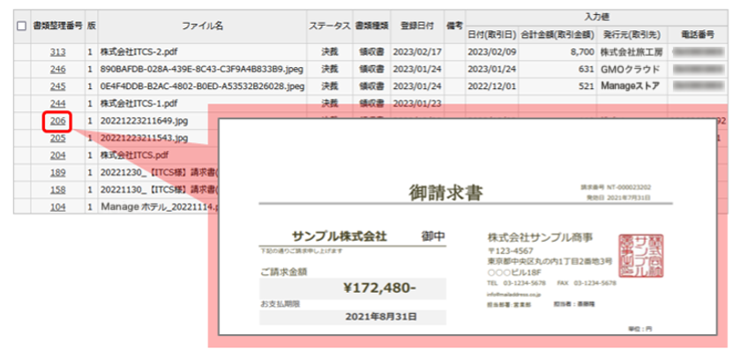Click the ¥172,480- amount in preview

379,288
